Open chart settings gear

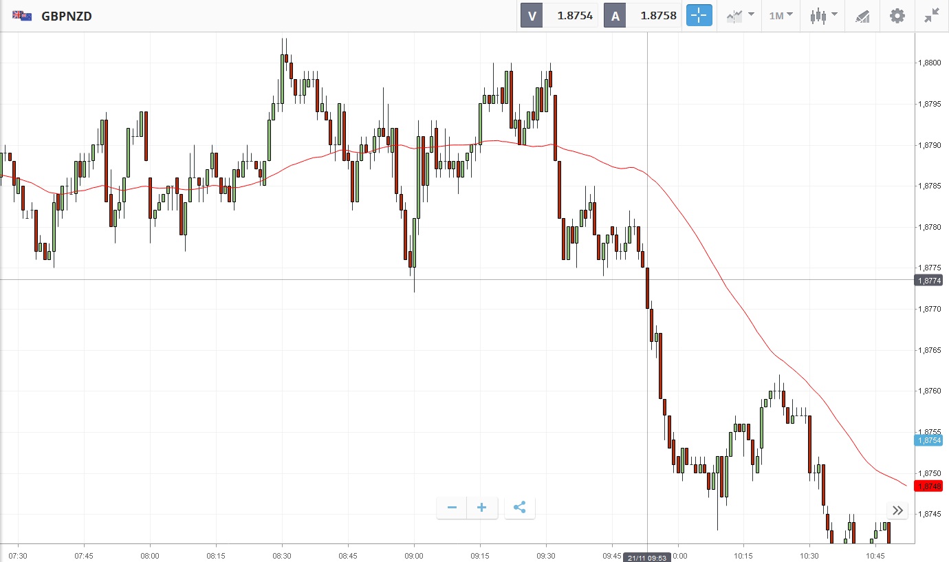pyautogui.click(x=897, y=16)
